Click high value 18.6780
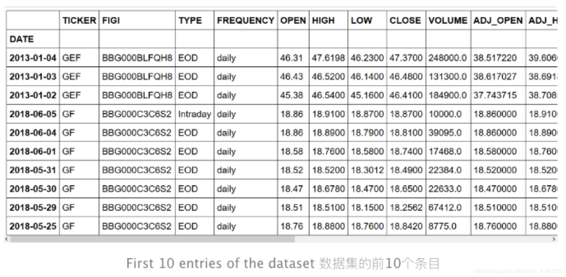Image resolution: width=566 pixels, height=277 pixels. click(329, 188)
